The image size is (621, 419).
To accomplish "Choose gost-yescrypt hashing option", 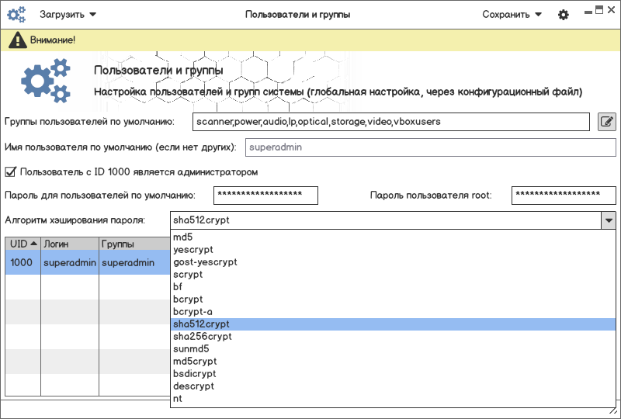I will [205, 262].
